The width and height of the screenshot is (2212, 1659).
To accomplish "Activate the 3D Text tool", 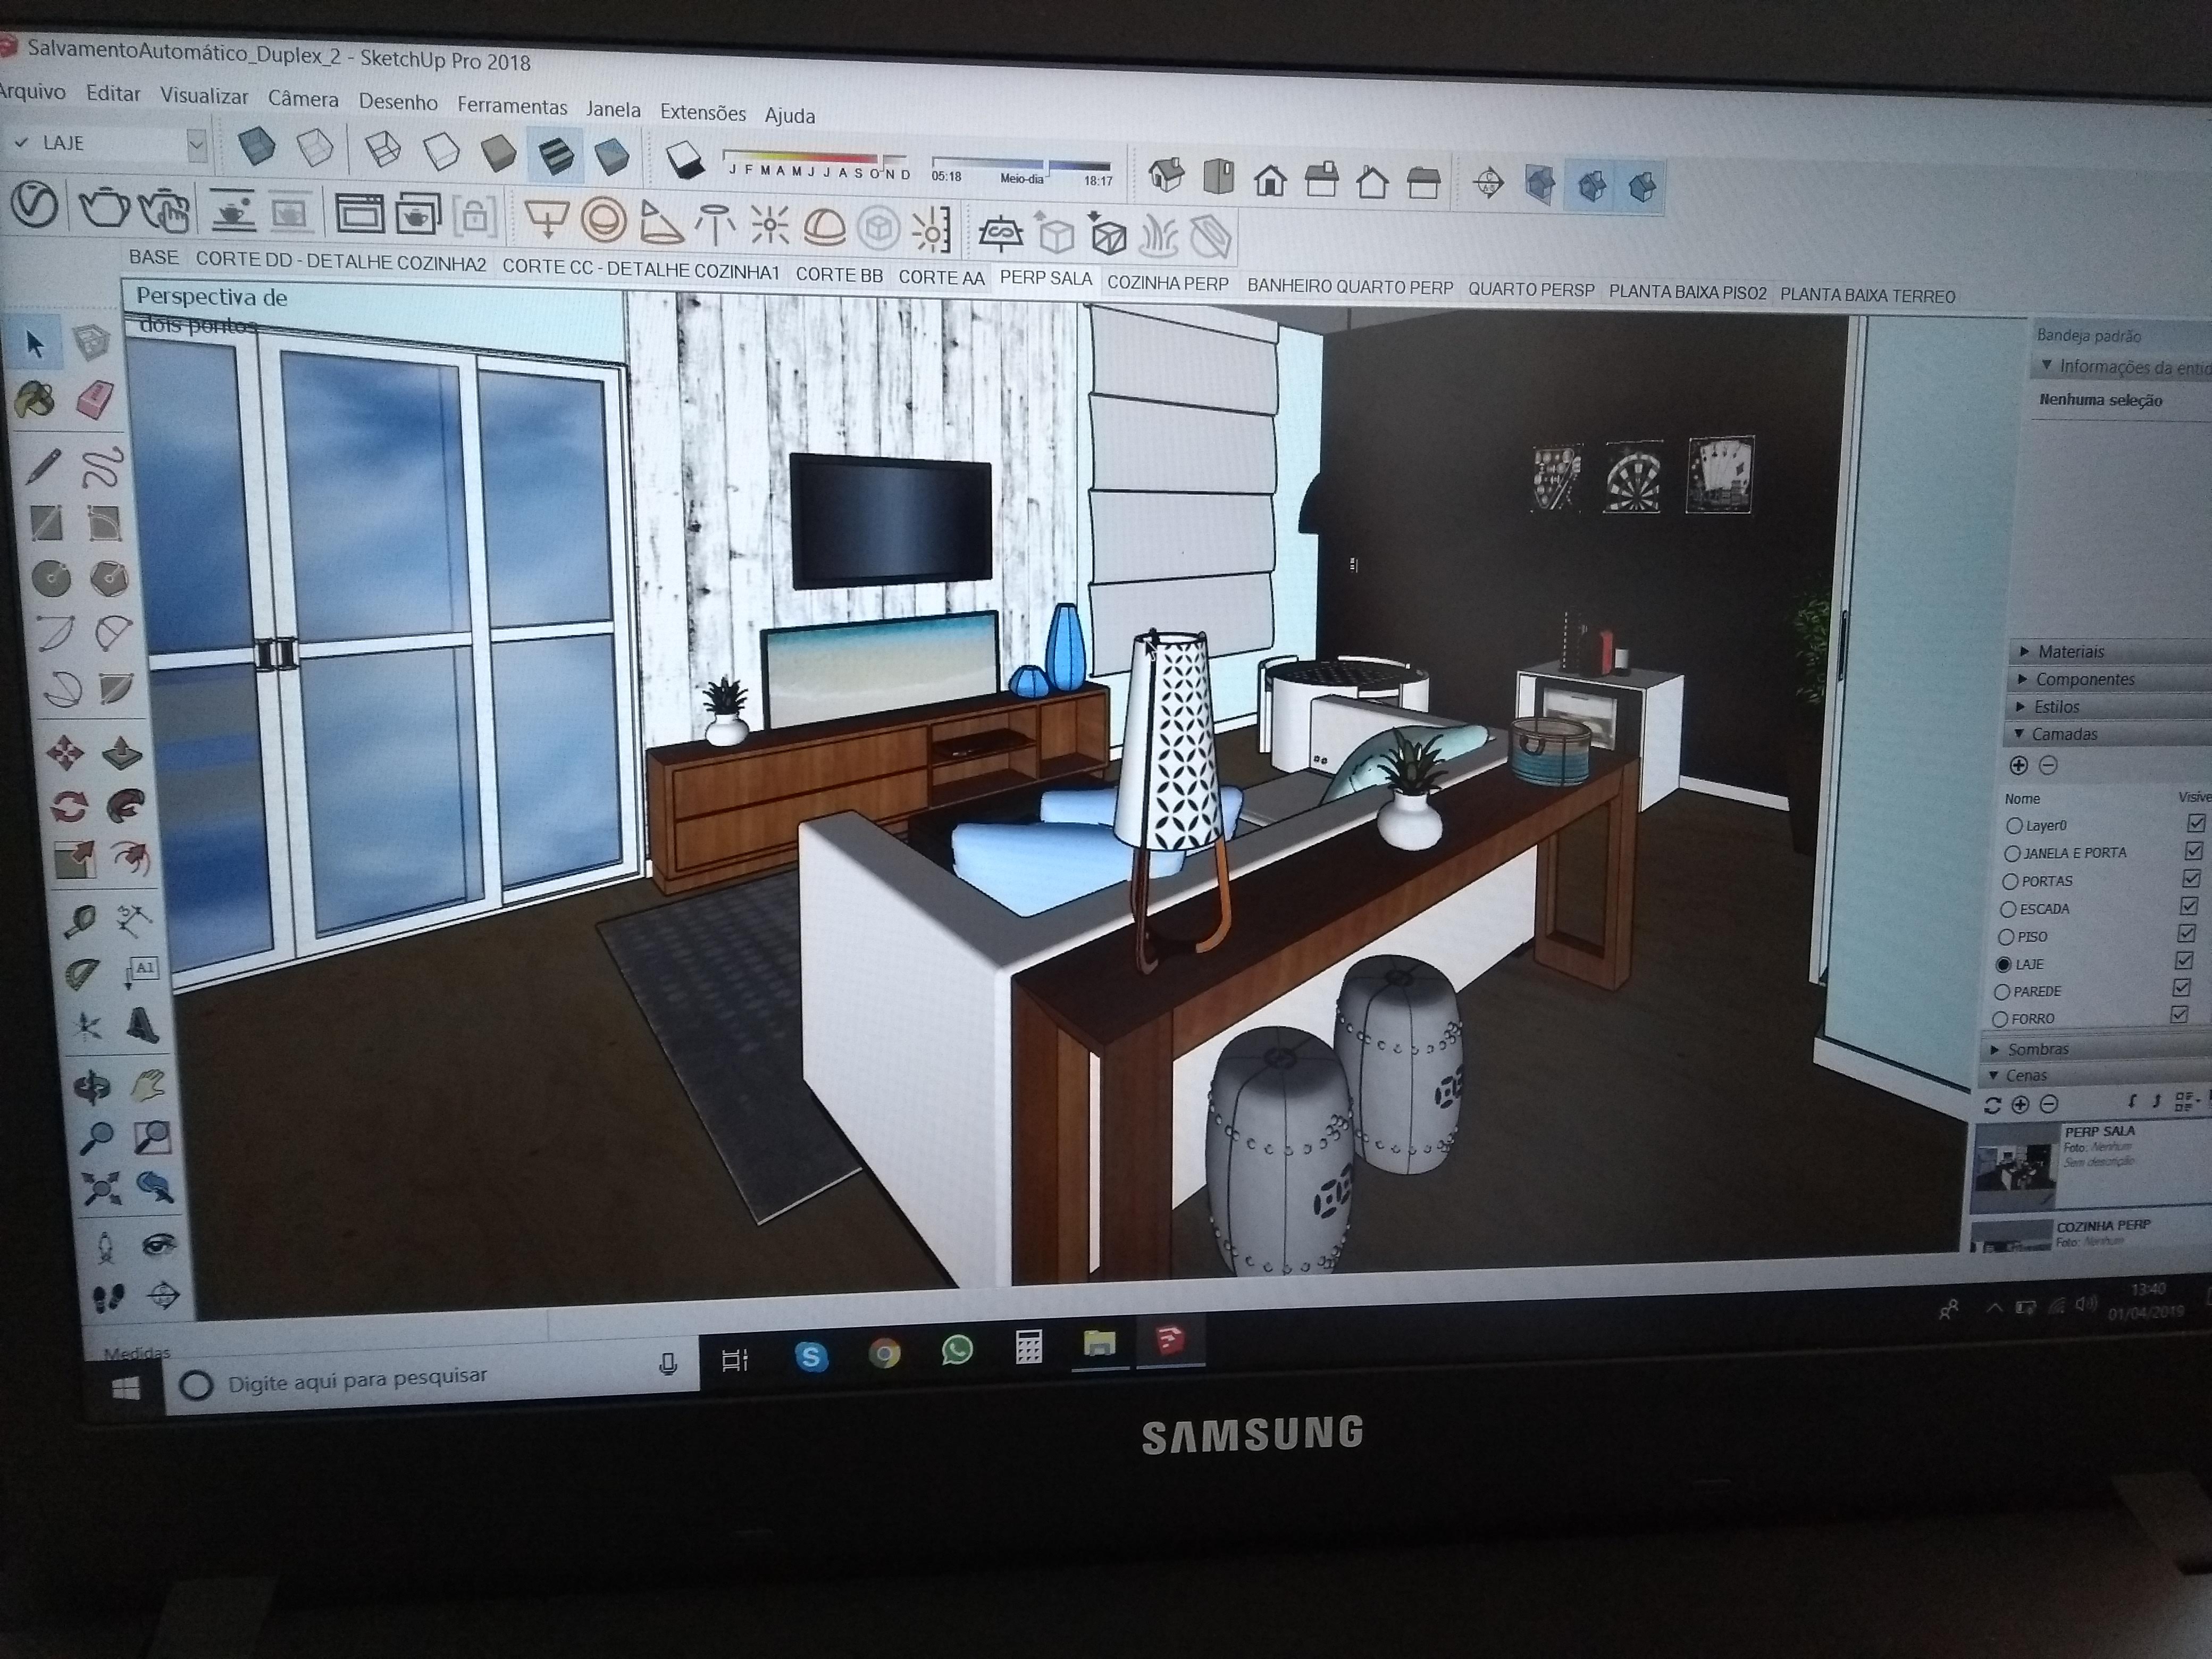I will pos(142,1026).
